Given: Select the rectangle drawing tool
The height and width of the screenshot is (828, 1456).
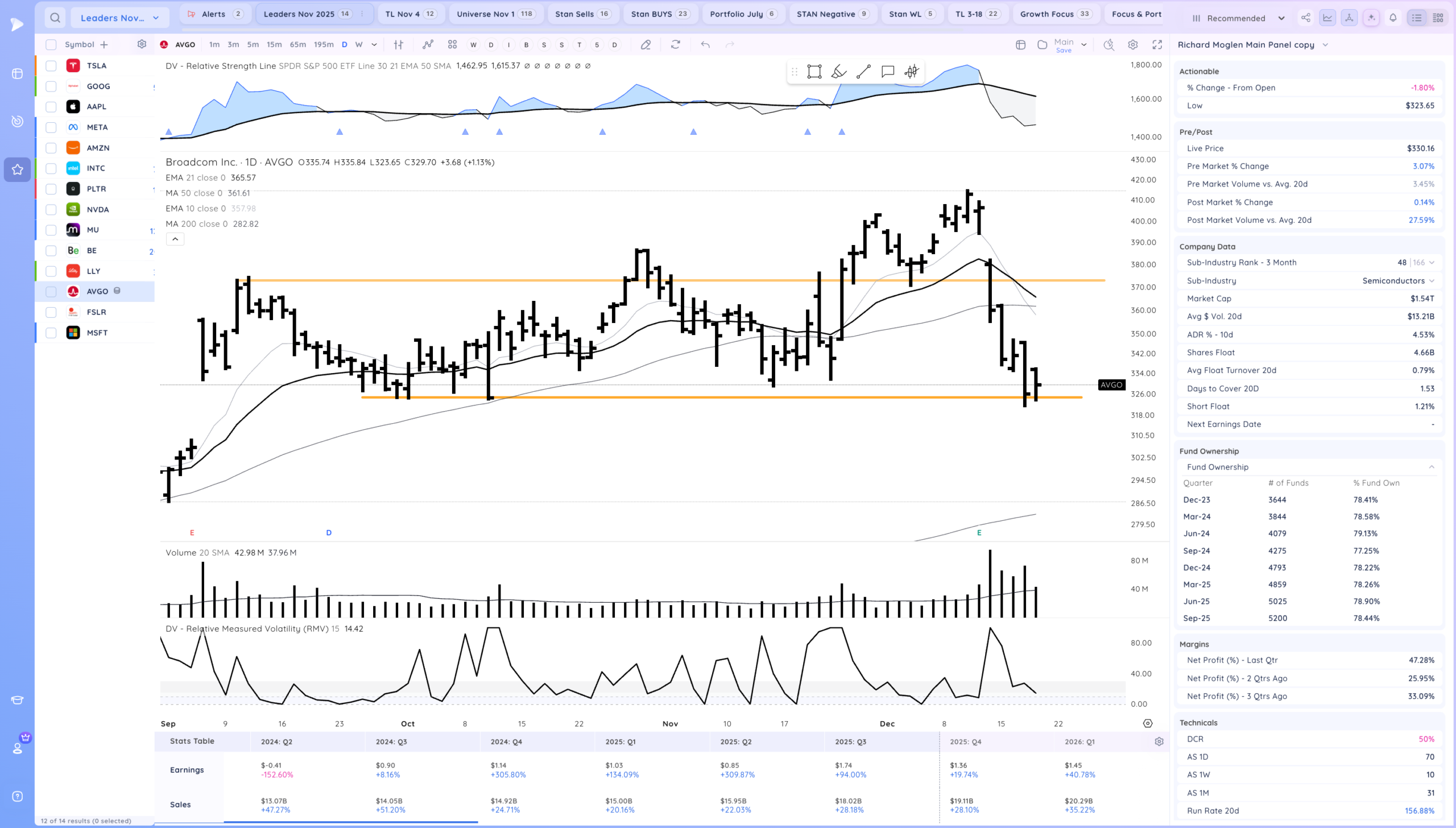Looking at the screenshot, I should click(x=814, y=72).
